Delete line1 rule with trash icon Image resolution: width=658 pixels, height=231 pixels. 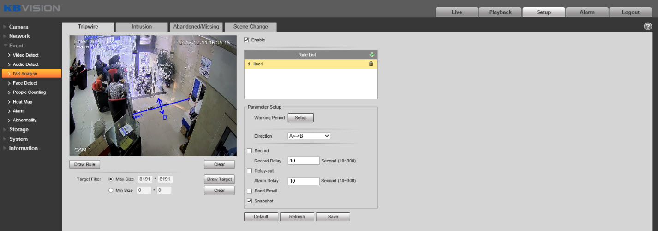tap(371, 64)
